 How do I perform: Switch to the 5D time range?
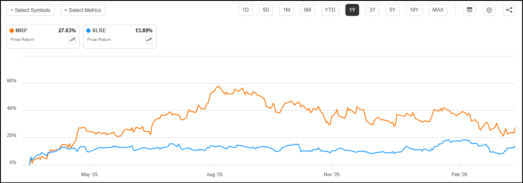[266, 10]
